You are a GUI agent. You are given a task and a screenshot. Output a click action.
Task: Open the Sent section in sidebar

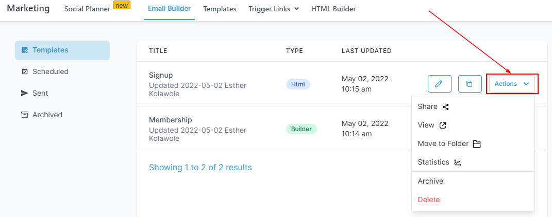click(40, 93)
